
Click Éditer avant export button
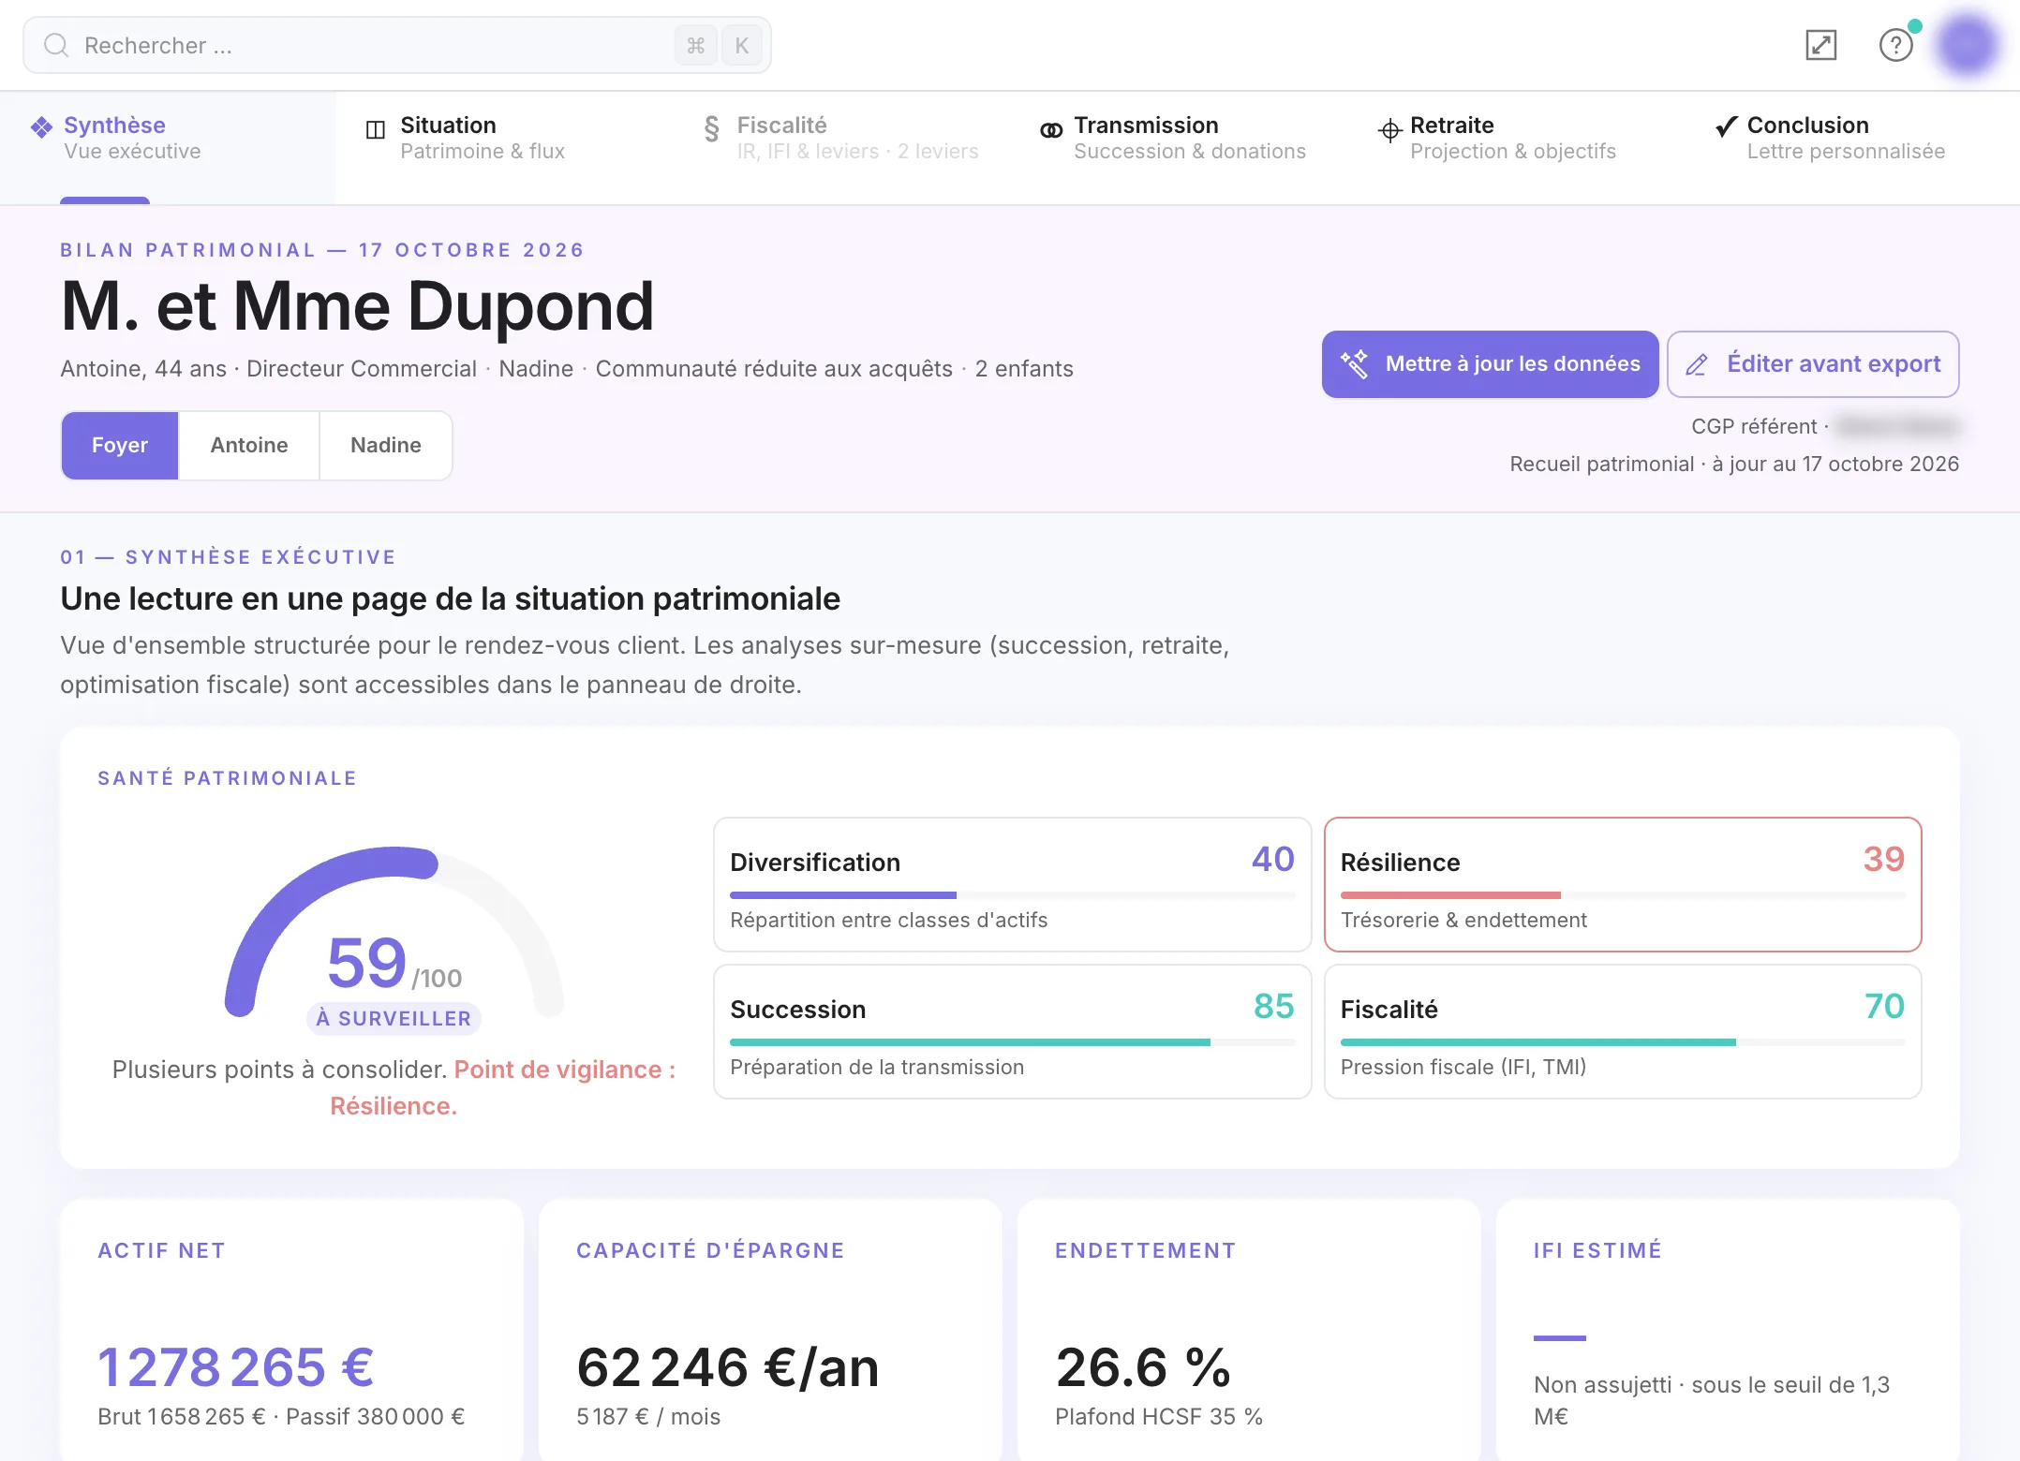click(x=1813, y=364)
